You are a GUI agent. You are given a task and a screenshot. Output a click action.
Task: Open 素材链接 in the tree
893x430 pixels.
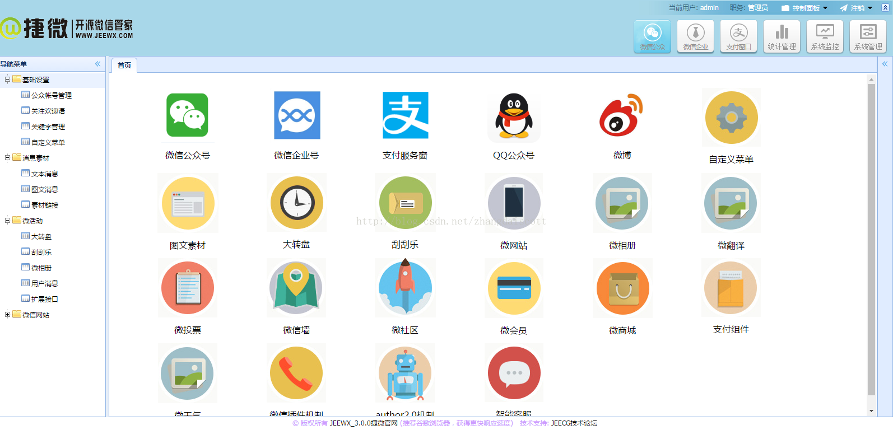pyautogui.click(x=45, y=205)
